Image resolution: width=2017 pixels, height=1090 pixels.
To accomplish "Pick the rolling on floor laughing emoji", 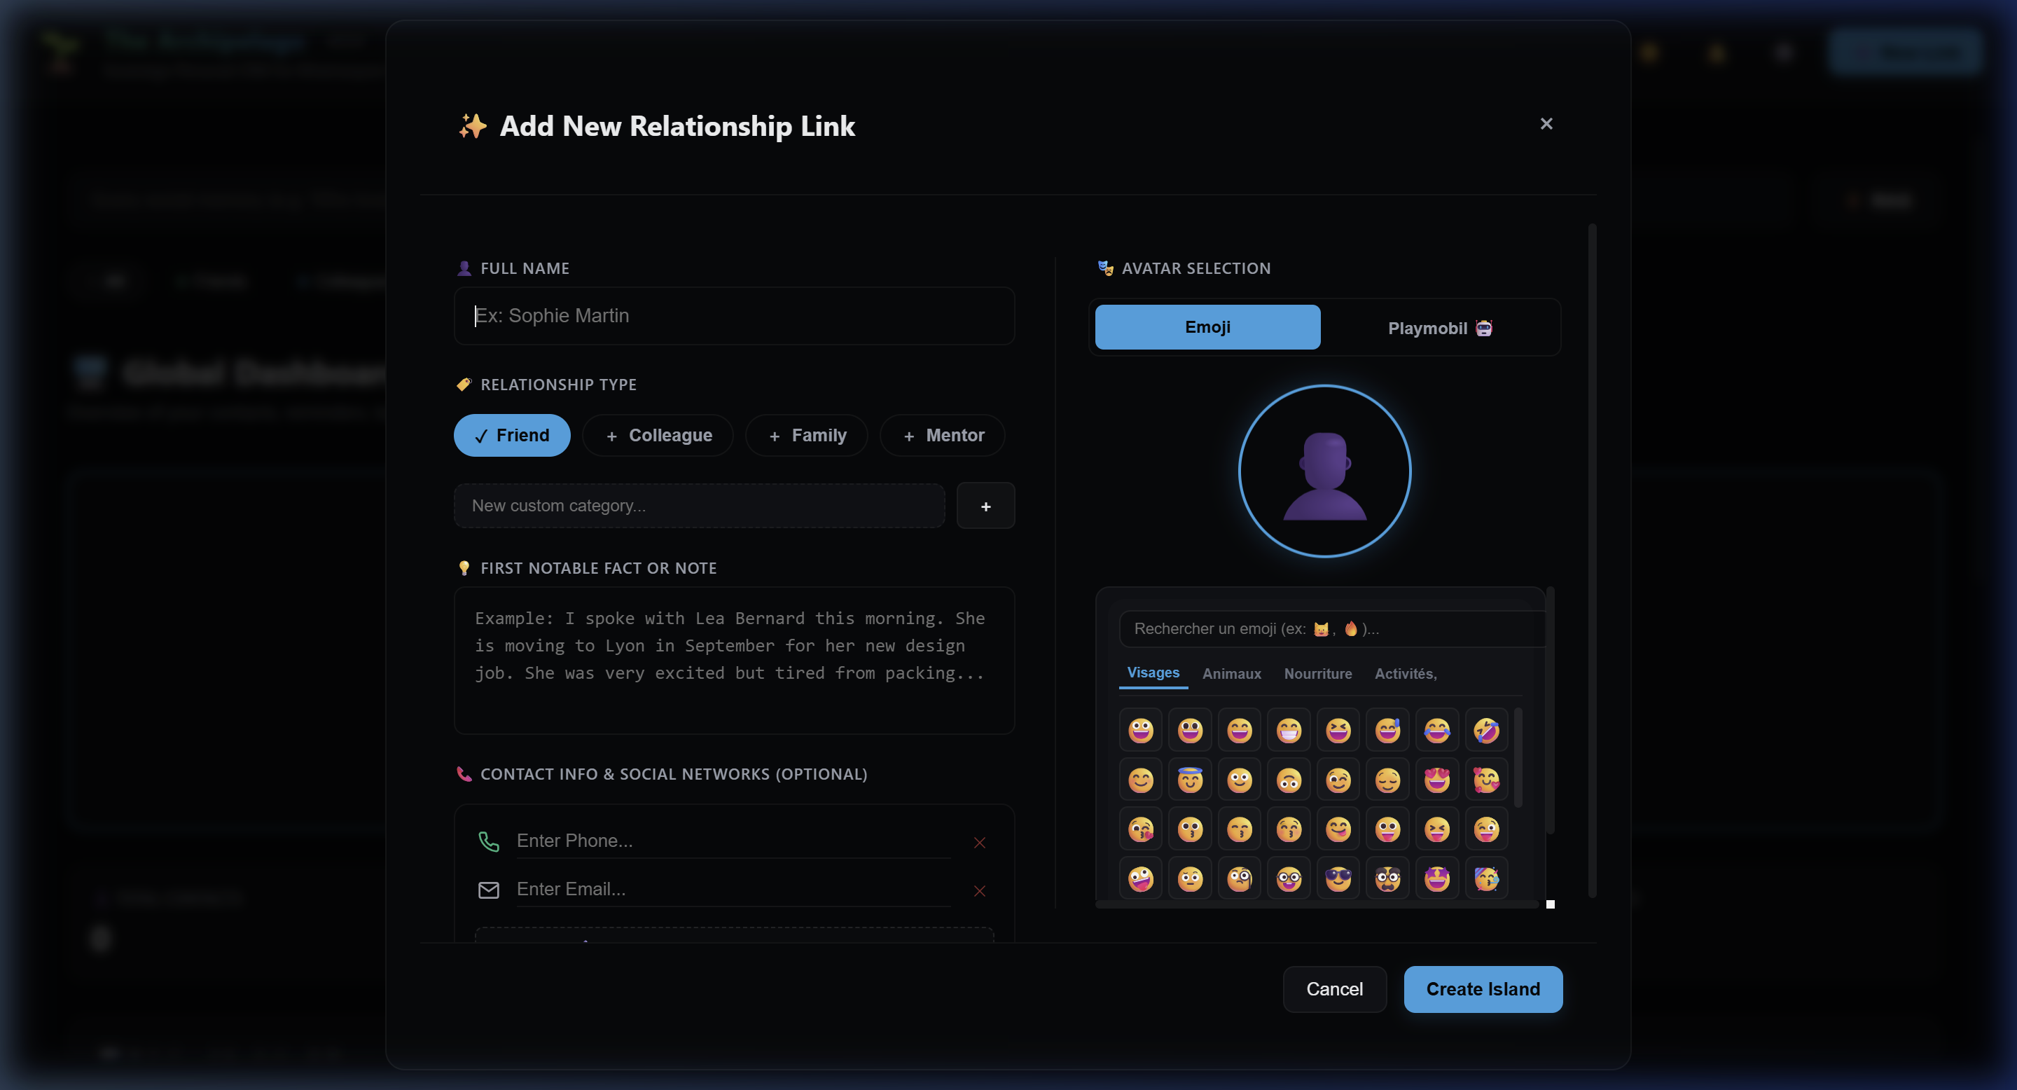I will click(1486, 731).
